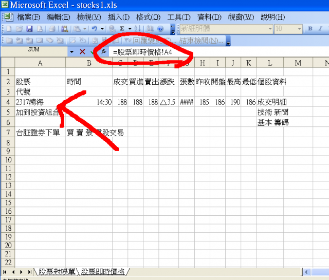This screenshot has height=280, width=329.
Task: Click the Delete Comment icon
Action: point(60,41)
